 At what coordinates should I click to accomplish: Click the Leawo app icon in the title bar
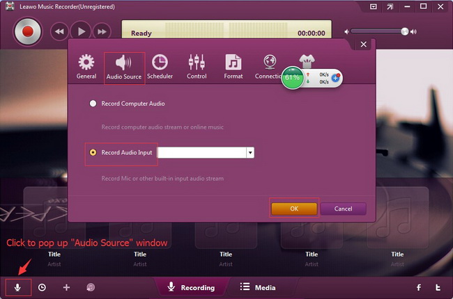point(10,6)
